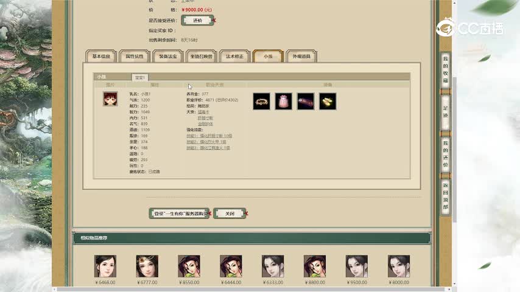The width and height of the screenshot is (520, 292).
Task: Open the 装备法宝 tab
Action: click(x=168, y=57)
